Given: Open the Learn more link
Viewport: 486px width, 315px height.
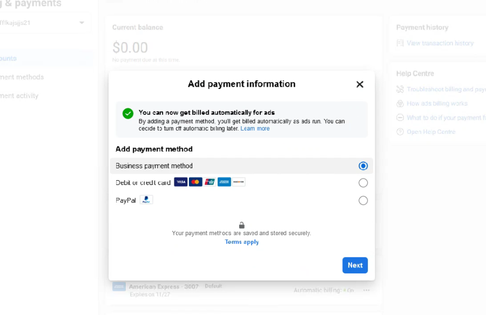Looking at the screenshot, I should coord(255,129).
